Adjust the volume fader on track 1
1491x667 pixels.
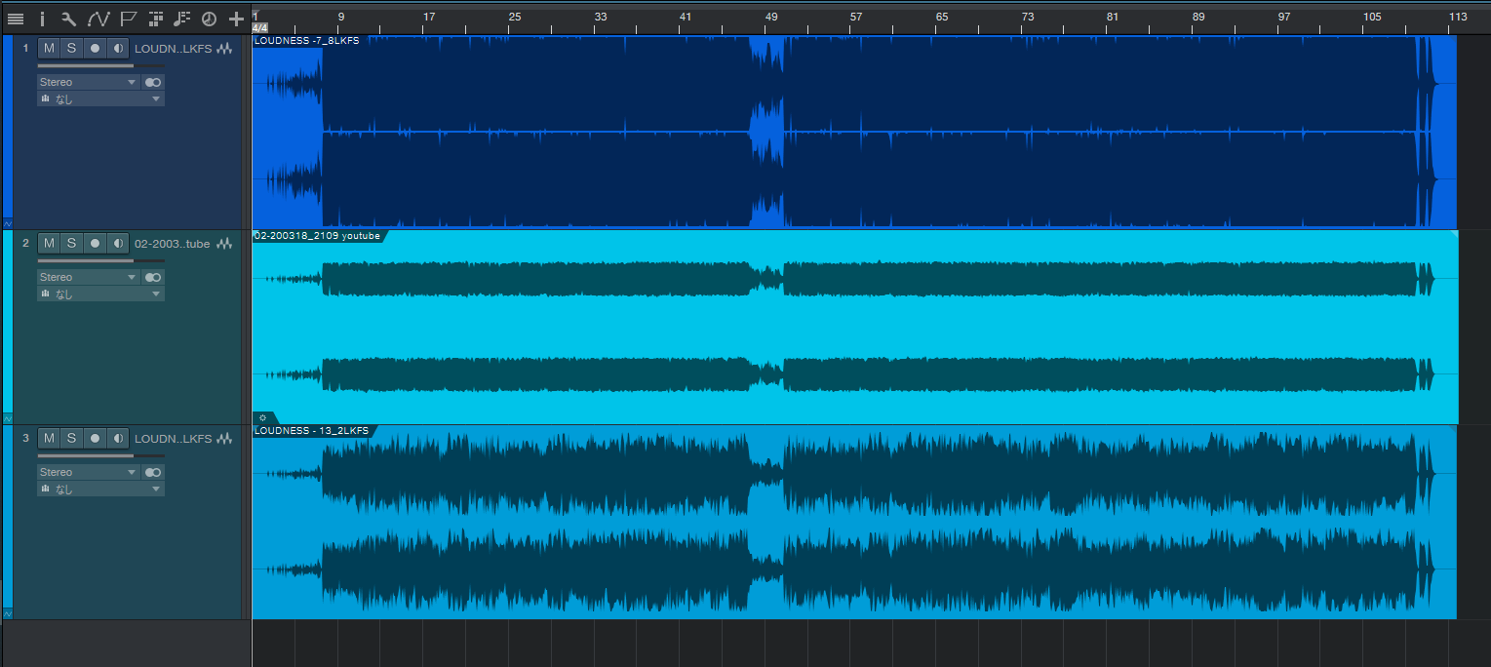tap(100, 66)
